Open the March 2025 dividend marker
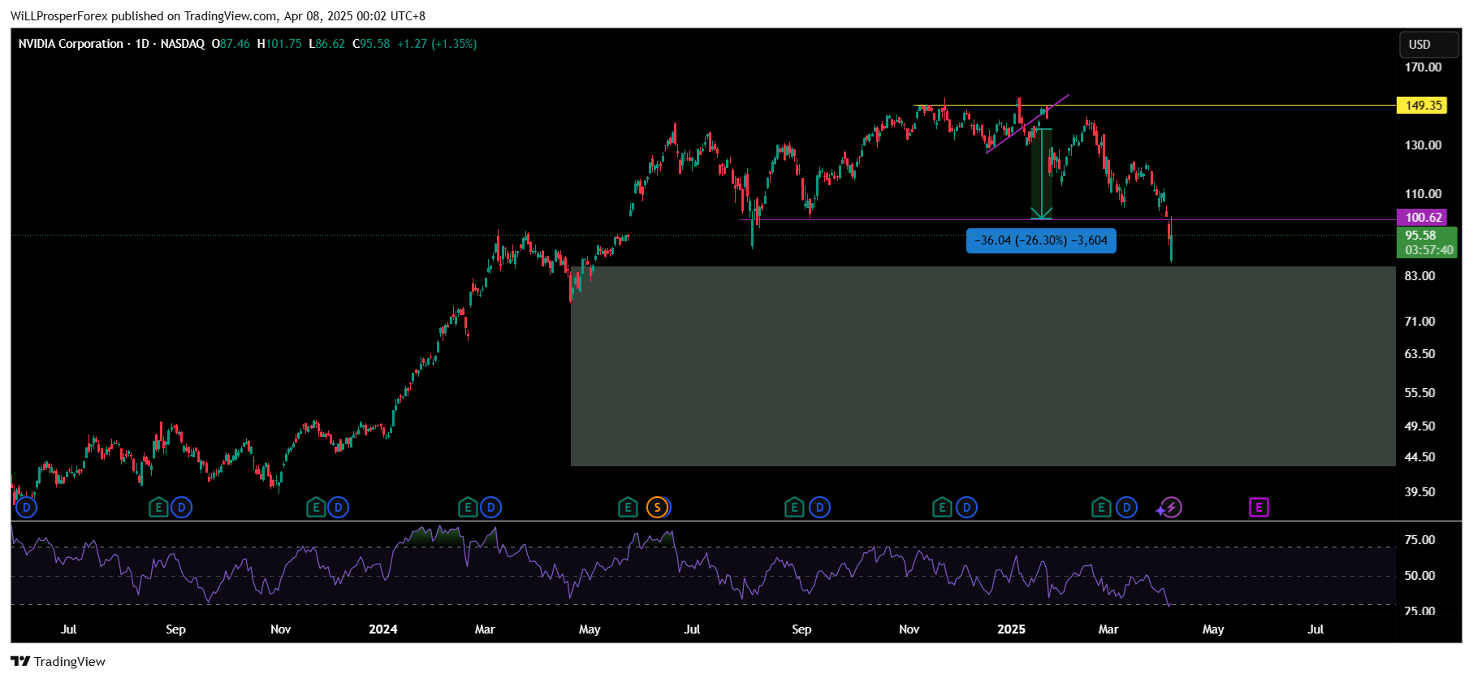The height and width of the screenshot is (679, 1473). point(1126,508)
